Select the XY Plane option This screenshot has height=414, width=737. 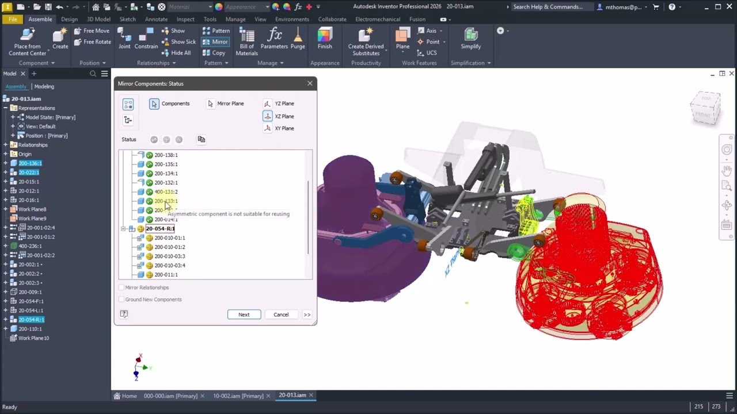(x=279, y=128)
